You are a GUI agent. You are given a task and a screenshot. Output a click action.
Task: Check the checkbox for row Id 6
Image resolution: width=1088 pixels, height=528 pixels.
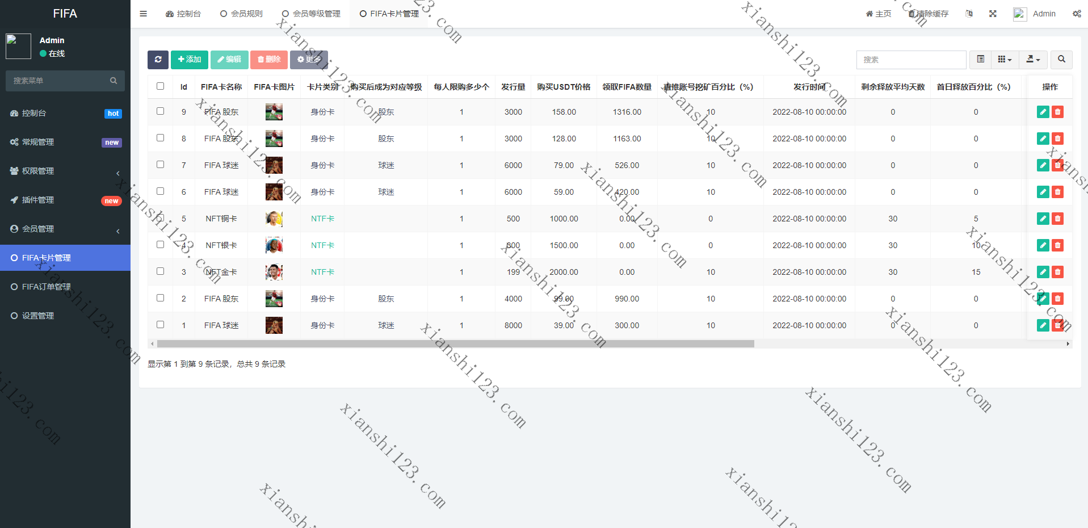(x=160, y=191)
